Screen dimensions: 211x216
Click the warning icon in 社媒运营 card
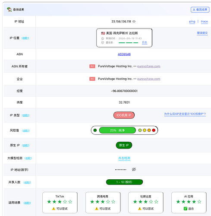coord(139,209)
